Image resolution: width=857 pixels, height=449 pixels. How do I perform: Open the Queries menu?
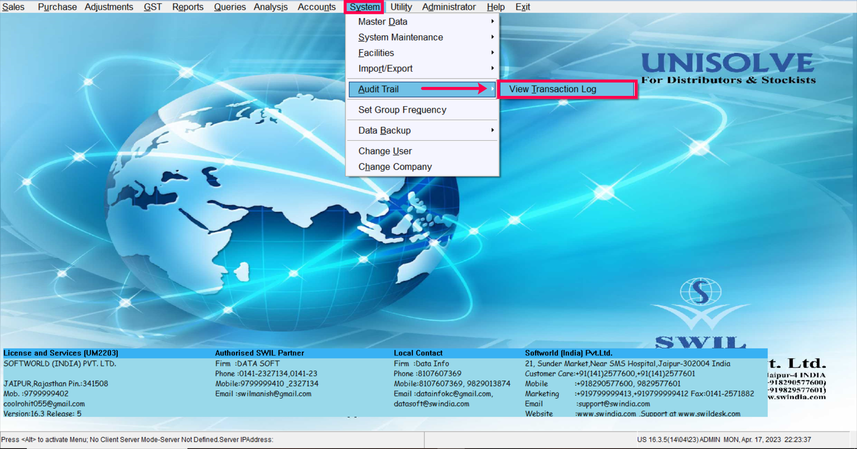[230, 7]
